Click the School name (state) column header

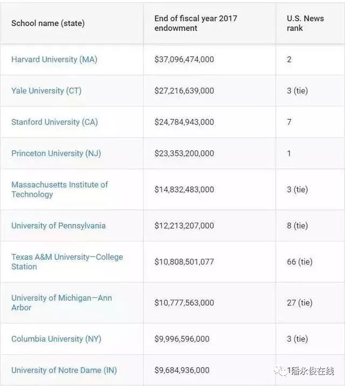[47, 23]
